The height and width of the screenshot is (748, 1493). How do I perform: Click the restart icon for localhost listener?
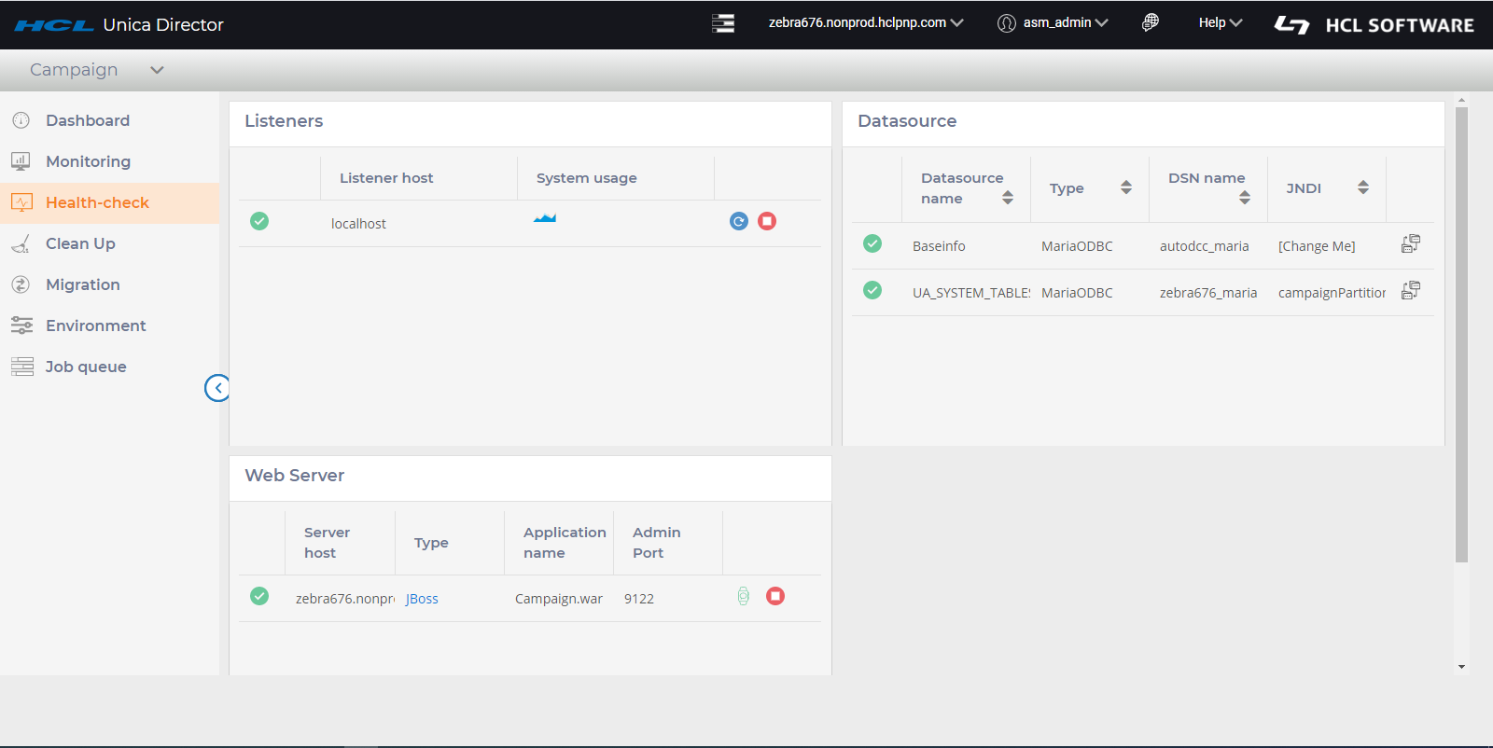738,221
